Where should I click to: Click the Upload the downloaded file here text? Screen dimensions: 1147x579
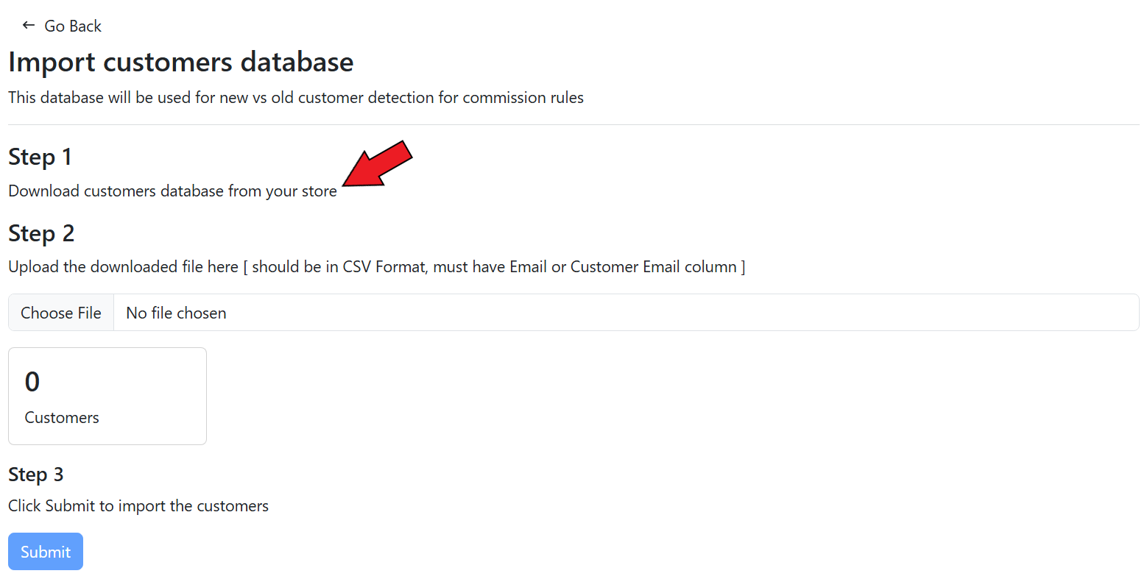[x=123, y=267]
